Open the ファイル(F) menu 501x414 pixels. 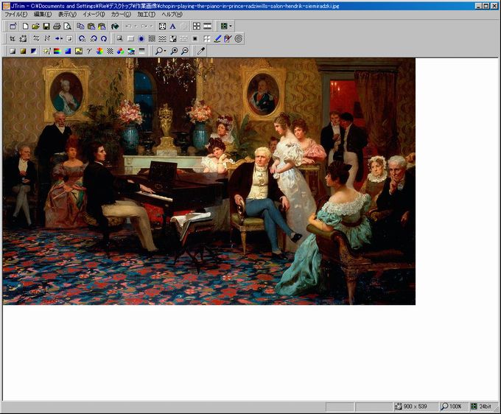click(16, 14)
